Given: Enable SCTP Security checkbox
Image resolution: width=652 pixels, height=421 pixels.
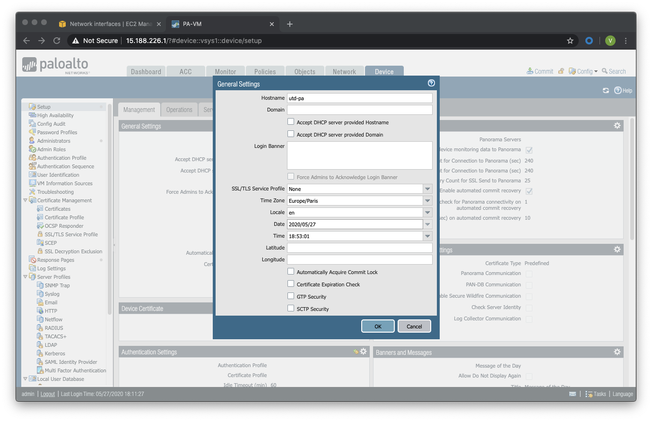Looking at the screenshot, I should click(291, 309).
